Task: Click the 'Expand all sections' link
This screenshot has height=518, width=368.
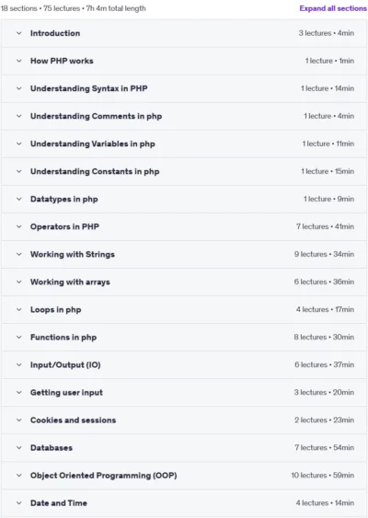Action: point(333,8)
